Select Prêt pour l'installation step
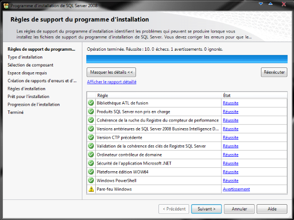 pyautogui.click(x=28, y=97)
